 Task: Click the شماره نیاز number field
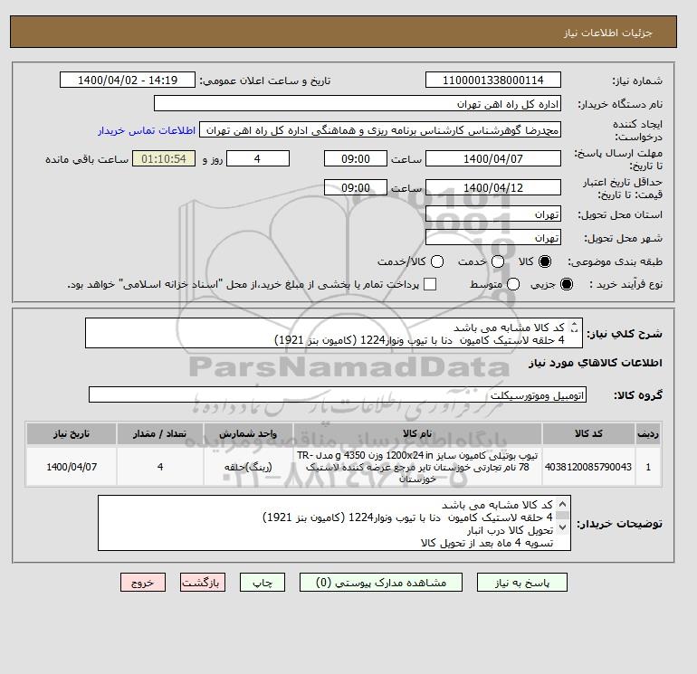point(493,80)
